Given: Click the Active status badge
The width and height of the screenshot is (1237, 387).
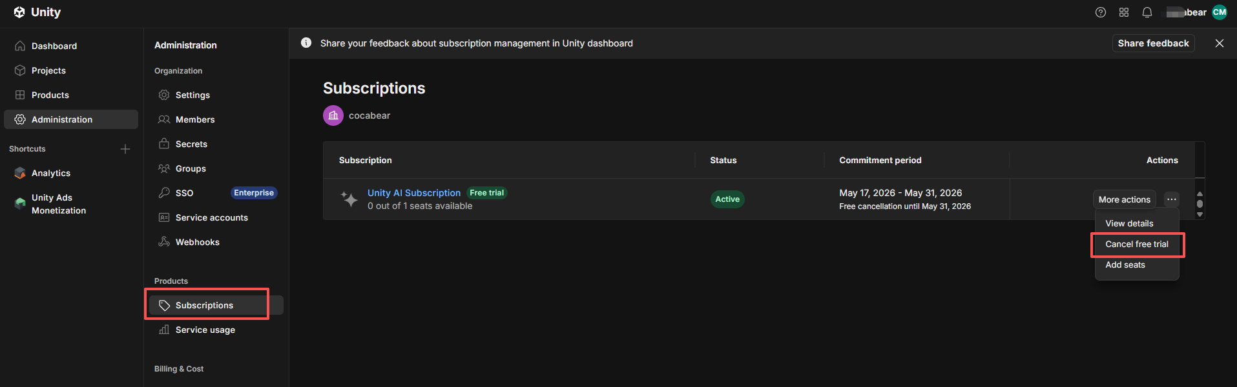Looking at the screenshot, I should click(x=727, y=199).
